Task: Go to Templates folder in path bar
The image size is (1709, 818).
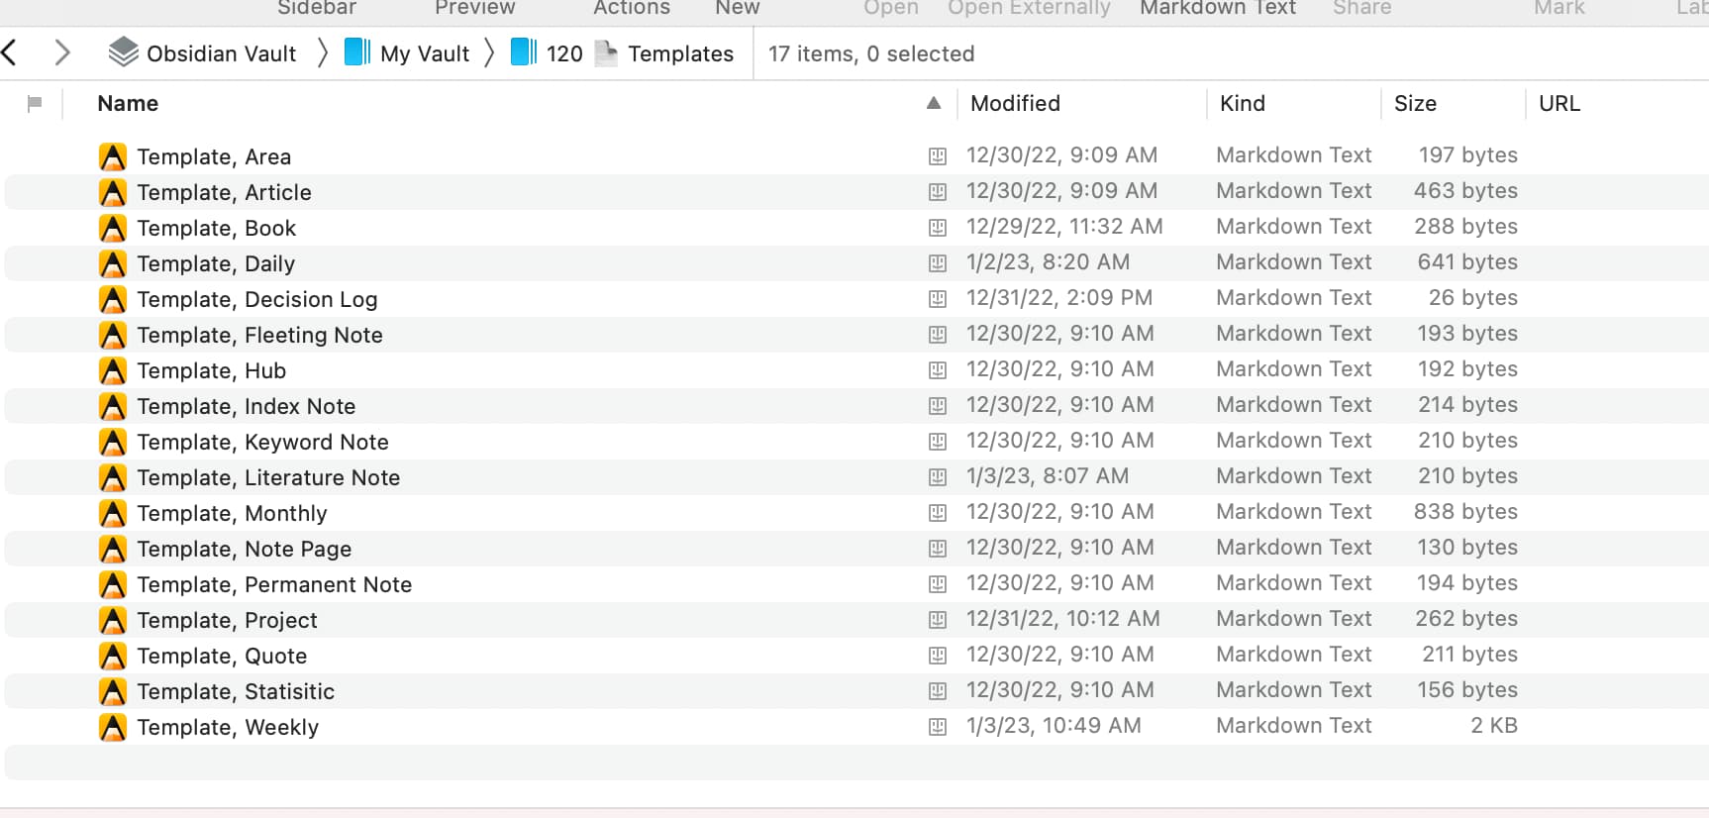Action: tap(680, 53)
